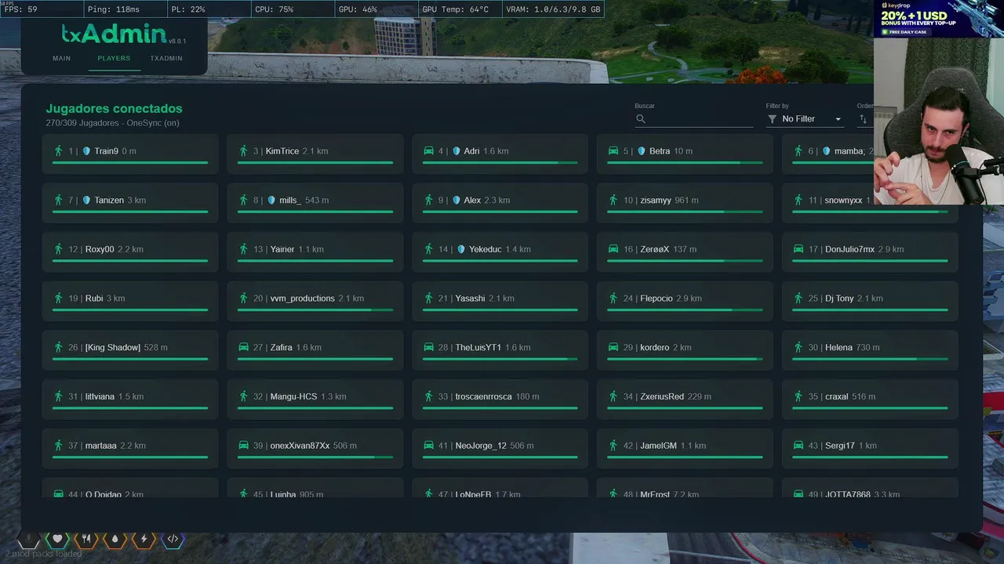Click the heart health HUD hexagon
The height and width of the screenshot is (564, 1004).
click(57, 539)
